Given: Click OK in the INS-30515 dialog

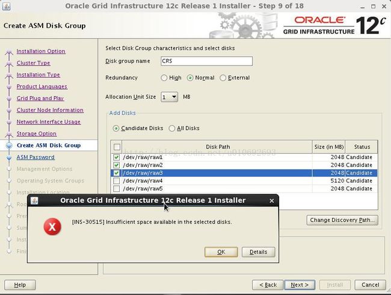Looking at the screenshot, I should click(x=221, y=252).
